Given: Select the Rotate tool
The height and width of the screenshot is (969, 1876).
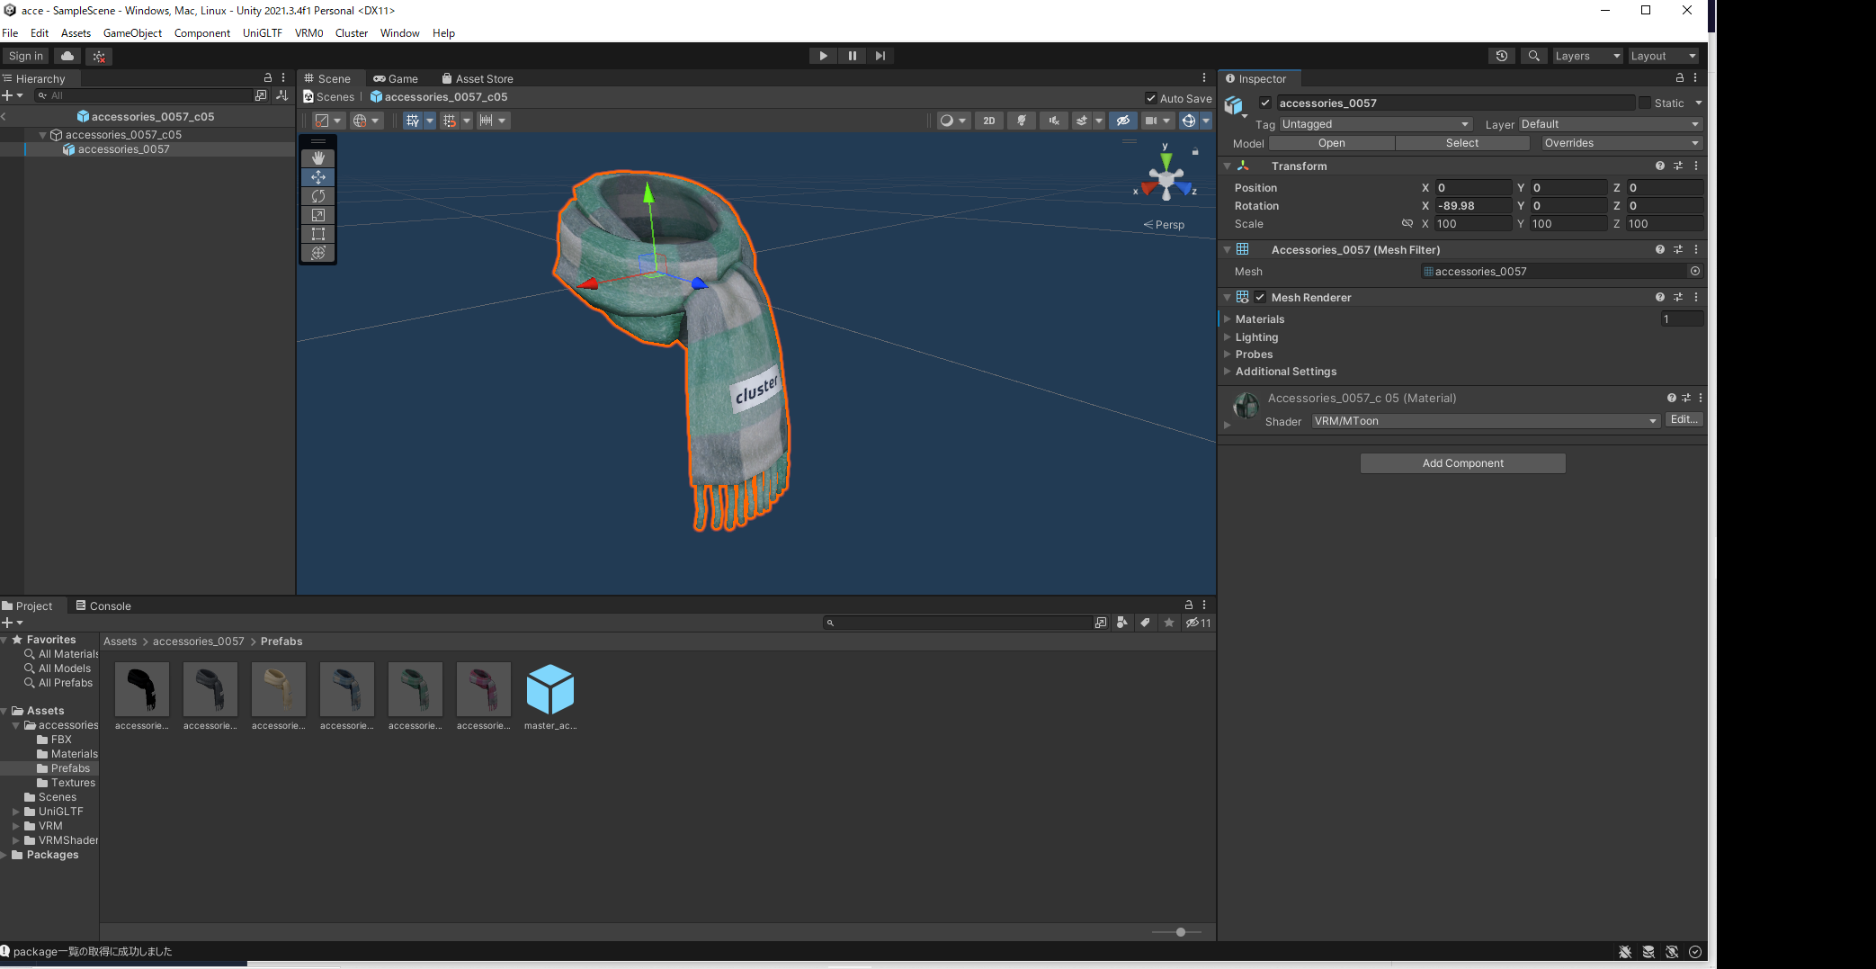Looking at the screenshot, I should 317,196.
